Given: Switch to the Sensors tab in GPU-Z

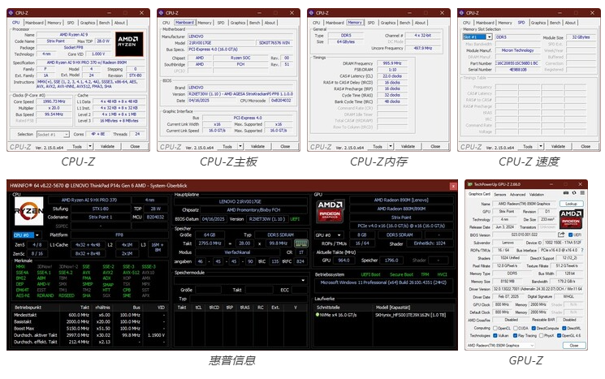Looking at the screenshot, I should tap(499, 195).
